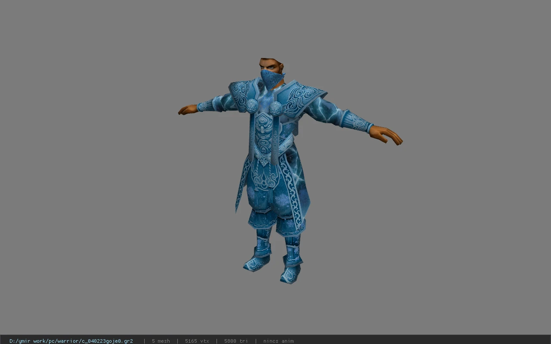Click the '5 mesh' status entry
Image resolution: width=551 pixels, height=344 pixels.
coord(161,341)
